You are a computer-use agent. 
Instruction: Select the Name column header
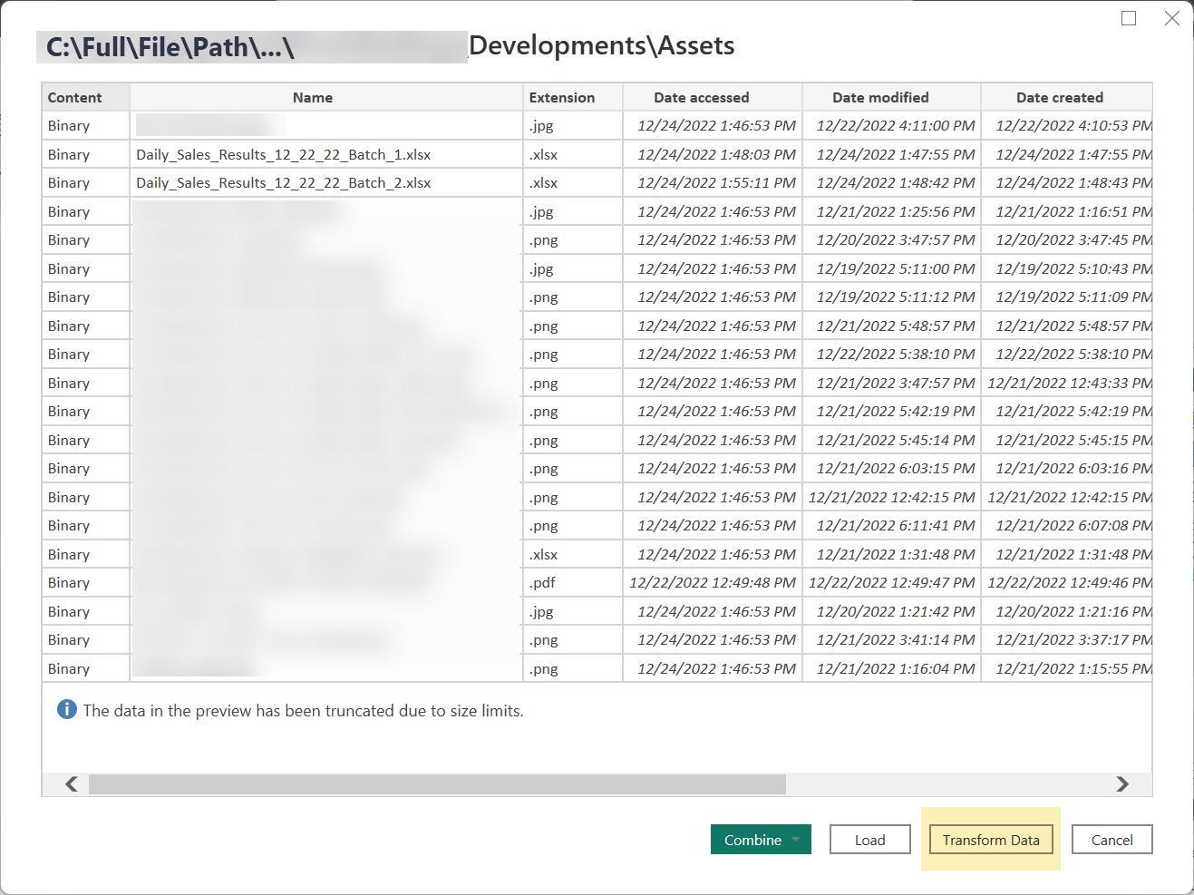tap(326, 97)
